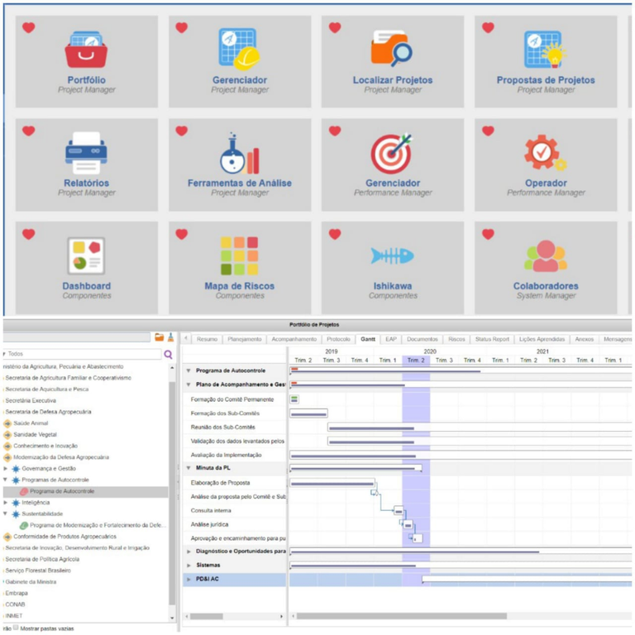The image size is (635, 635).
Task: Collapse the Minuta da PL Gantt group
Action: 189,468
